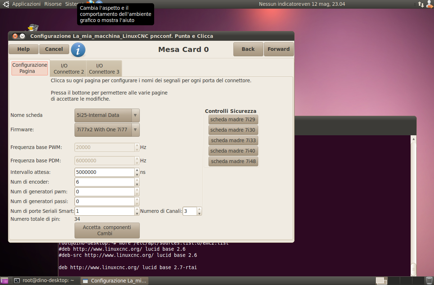This screenshot has height=285, width=434.
Task: Click Accetta componenti Cambi button
Action: point(107,231)
